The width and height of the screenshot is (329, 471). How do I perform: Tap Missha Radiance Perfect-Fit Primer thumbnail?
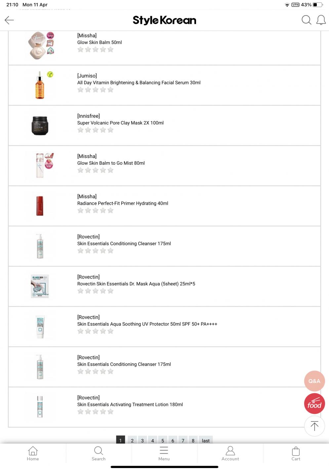[x=40, y=206]
